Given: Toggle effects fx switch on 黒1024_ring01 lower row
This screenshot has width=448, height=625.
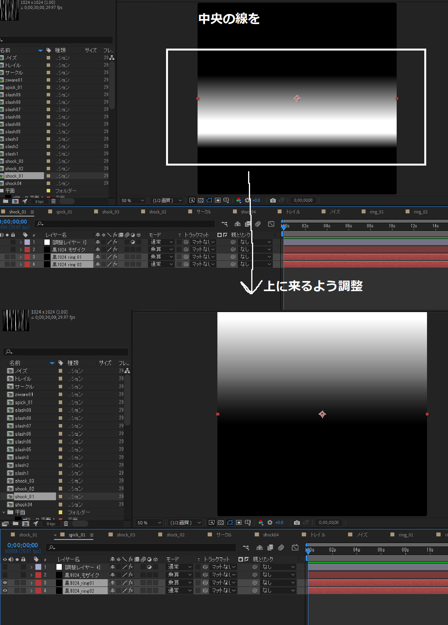Looking at the screenshot, I should [x=131, y=583].
